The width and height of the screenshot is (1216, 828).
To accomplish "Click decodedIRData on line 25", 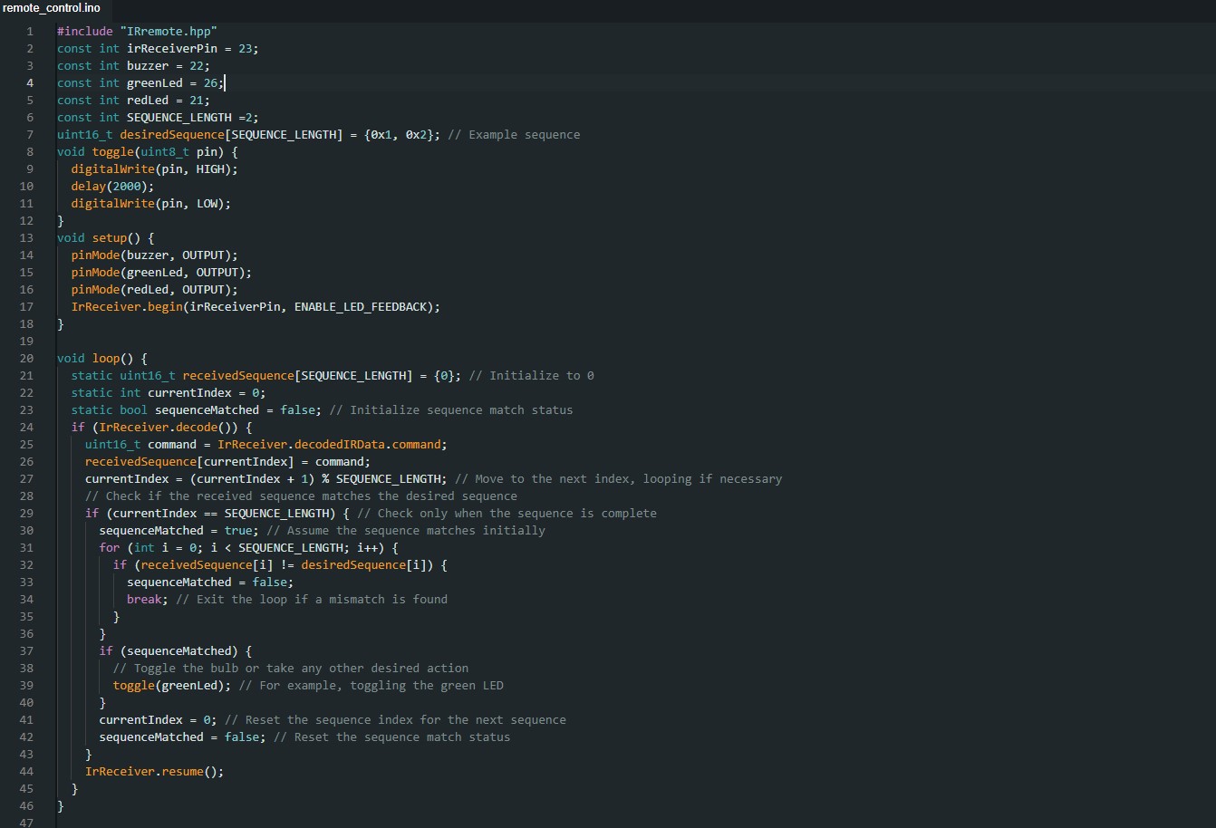I will (x=340, y=444).
